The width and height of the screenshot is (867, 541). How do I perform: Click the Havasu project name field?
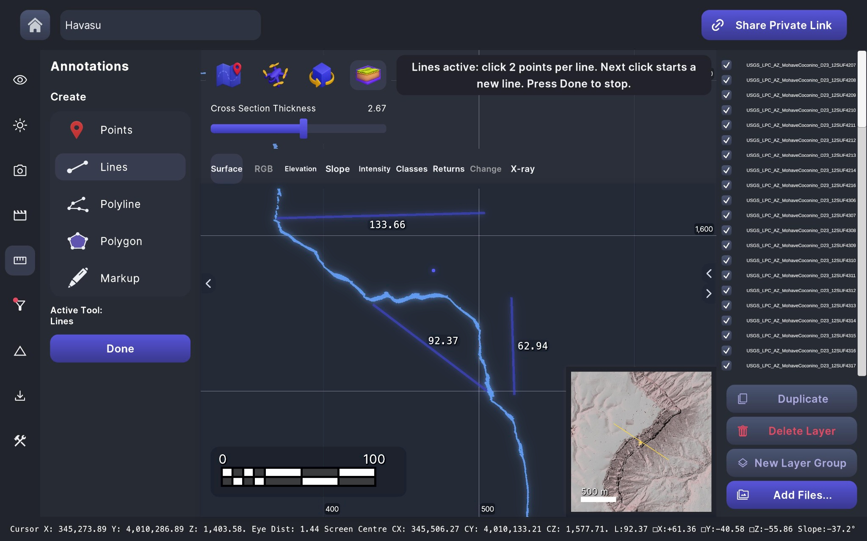coord(160,25)
